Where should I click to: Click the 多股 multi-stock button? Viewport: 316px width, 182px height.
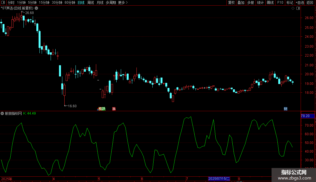251,3
